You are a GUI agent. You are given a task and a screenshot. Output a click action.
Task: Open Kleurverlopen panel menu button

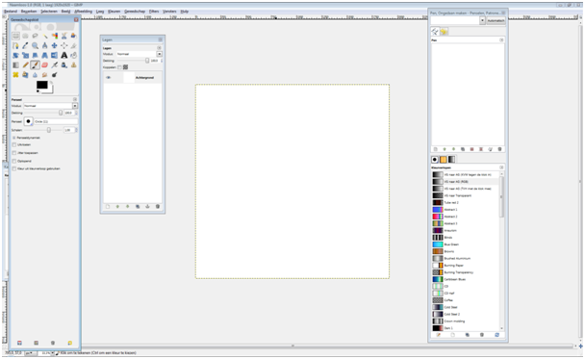(x=501, y=167)
